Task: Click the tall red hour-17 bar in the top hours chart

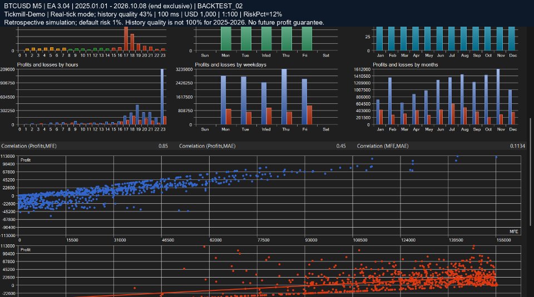Action: (x=126, y=39)
